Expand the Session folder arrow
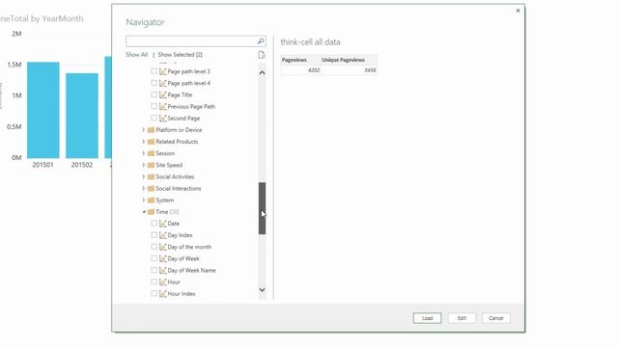The image size is (618, 347). point(144,153)
